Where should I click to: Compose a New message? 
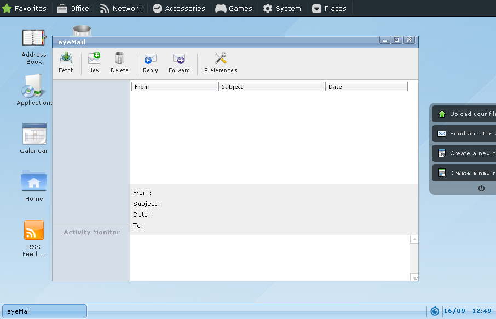click(94, 62)
